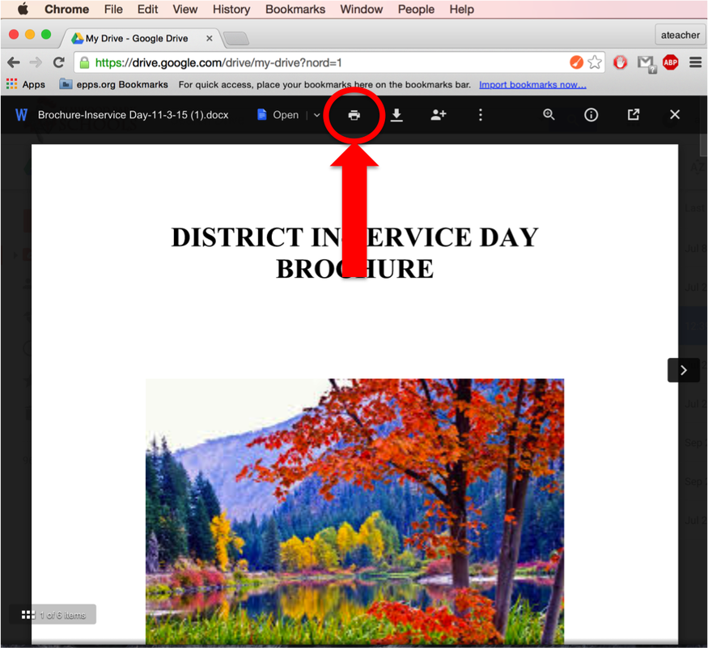Close the document preview with the X
The image size is (708, 648).
point(675,114)
